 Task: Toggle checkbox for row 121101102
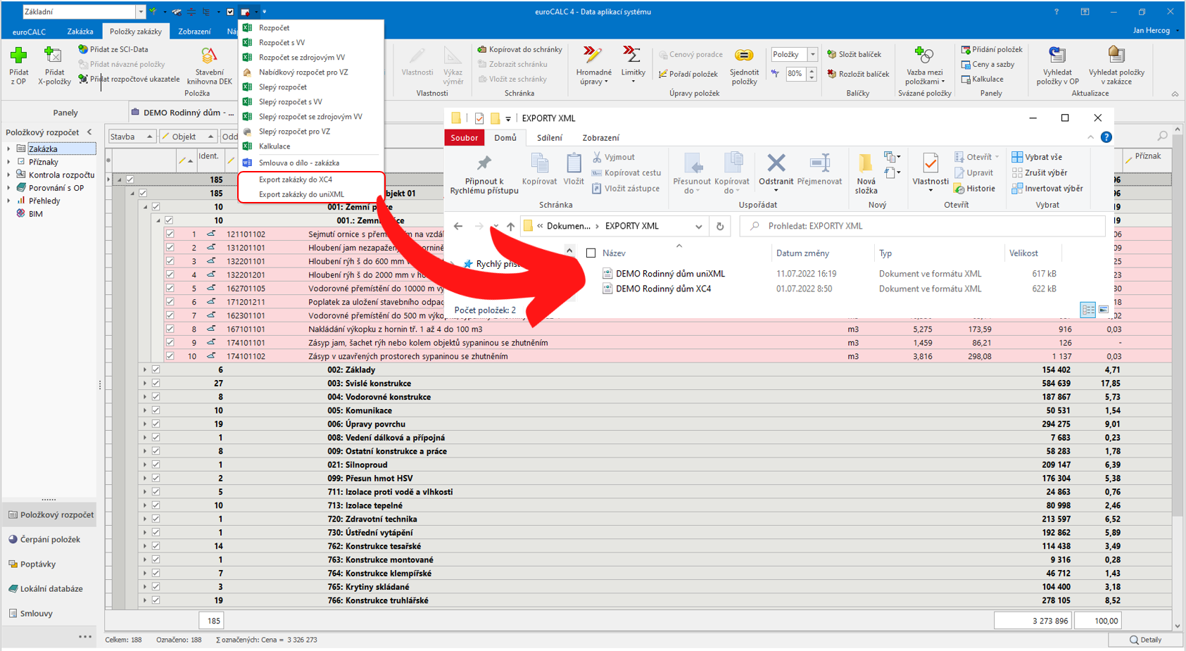[170, 234]
